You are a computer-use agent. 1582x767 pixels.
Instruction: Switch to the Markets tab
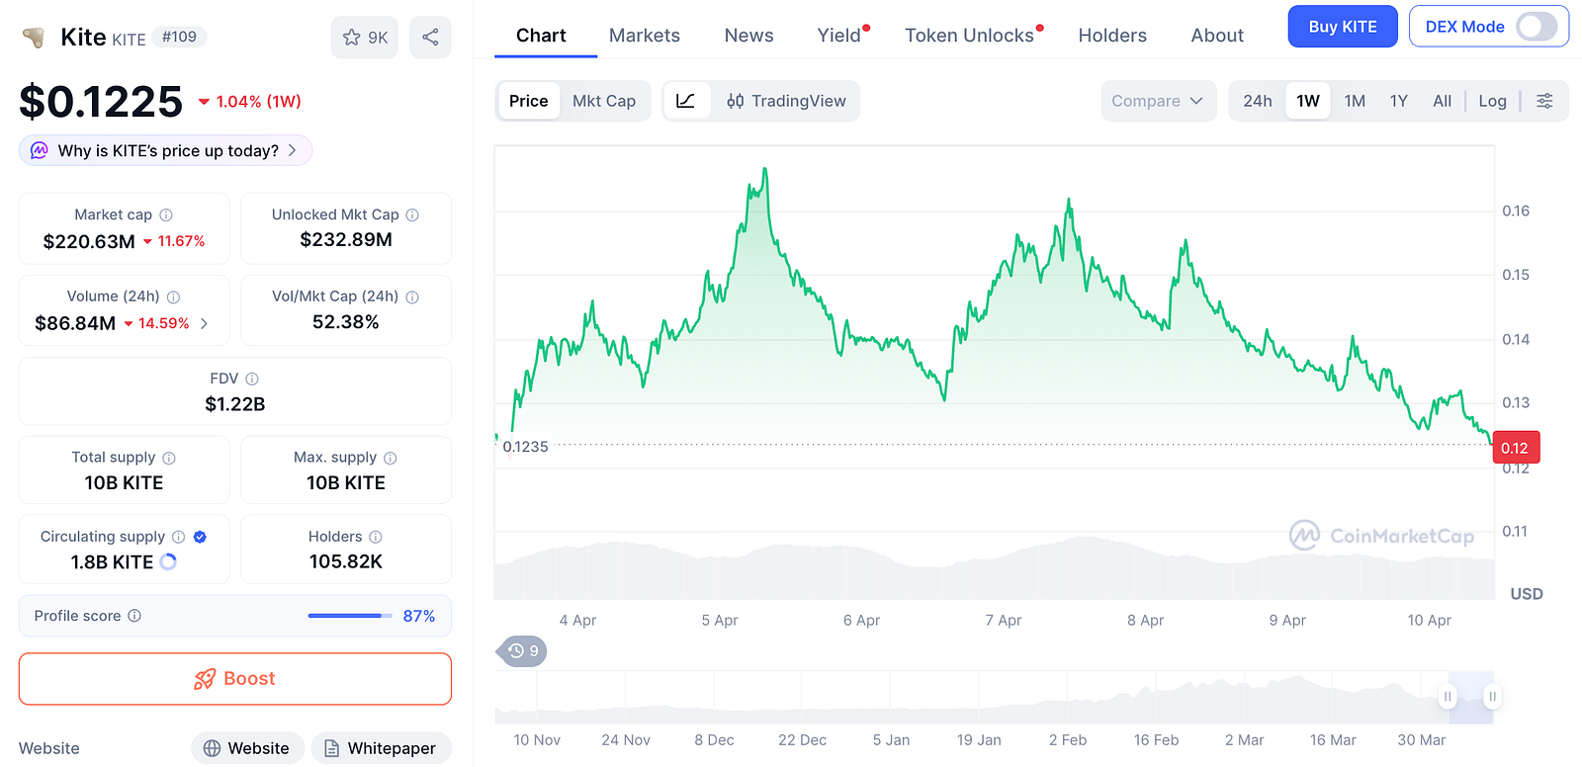(645, 36)
